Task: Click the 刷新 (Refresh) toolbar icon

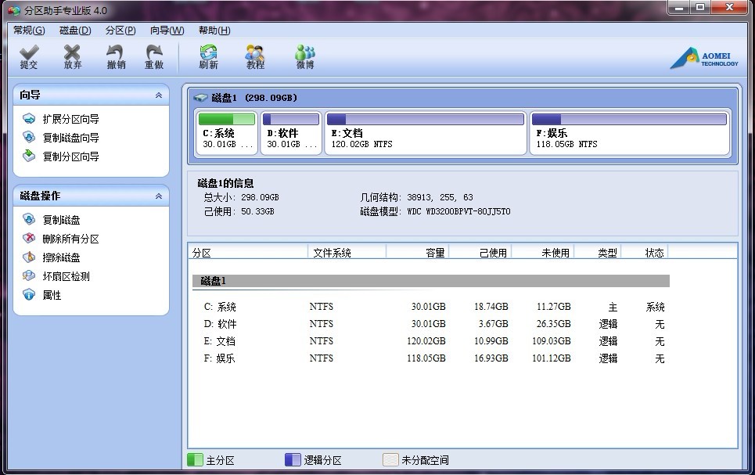Action: point(208,56)
